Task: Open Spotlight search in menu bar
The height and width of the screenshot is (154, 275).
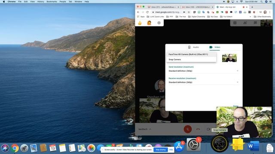Action: [x=262, y=2]
